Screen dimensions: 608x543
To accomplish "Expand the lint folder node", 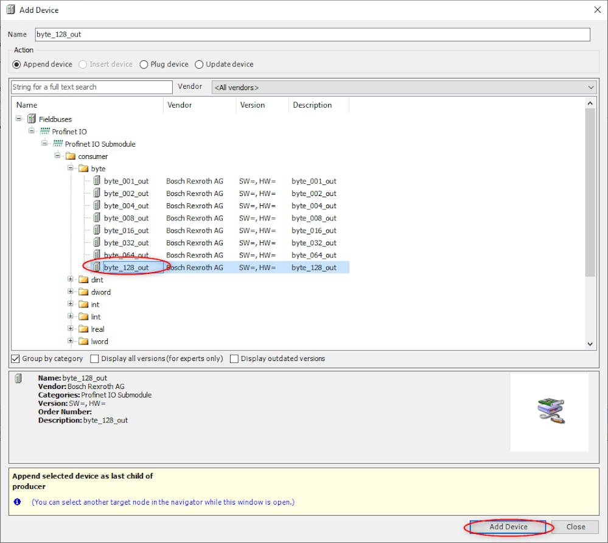I will 71,316.
